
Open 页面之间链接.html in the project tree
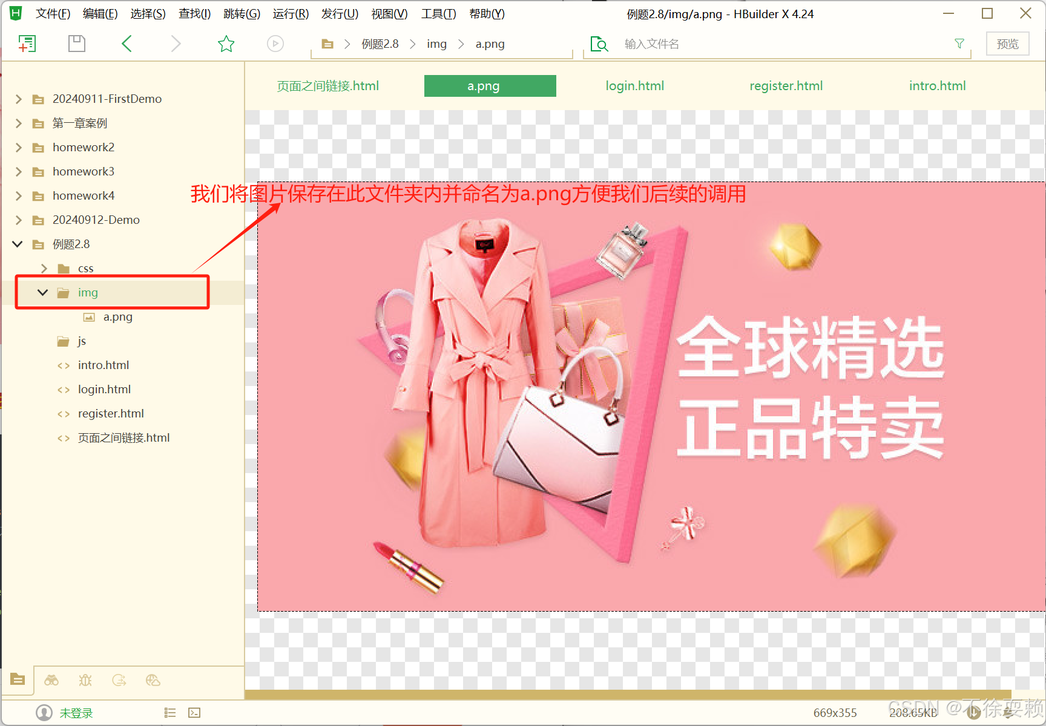pyautogui.click(x=123, y=437)
